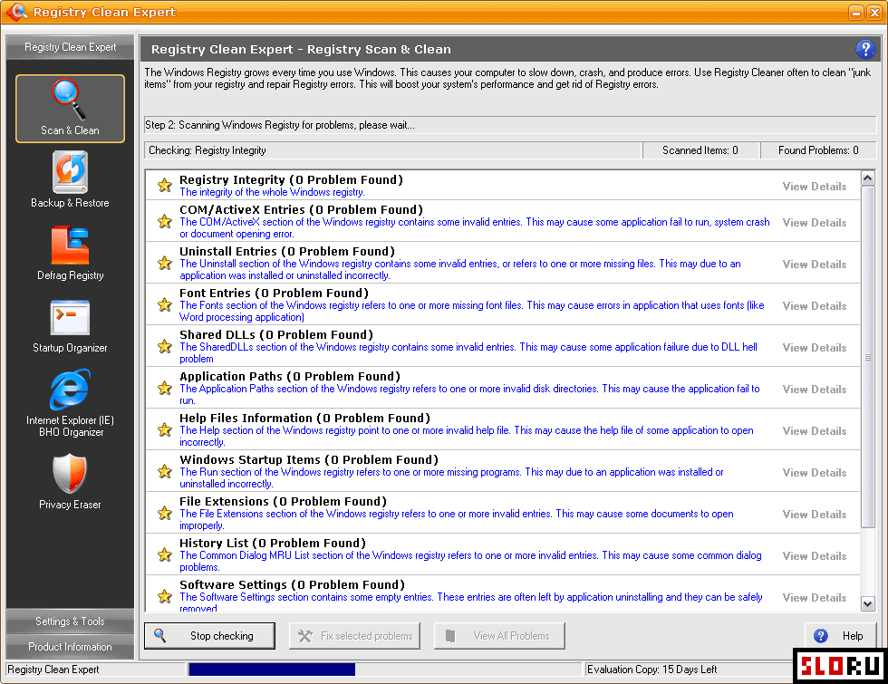
Task: View Details for Help Files Information
Action: [x=815, y=431]
